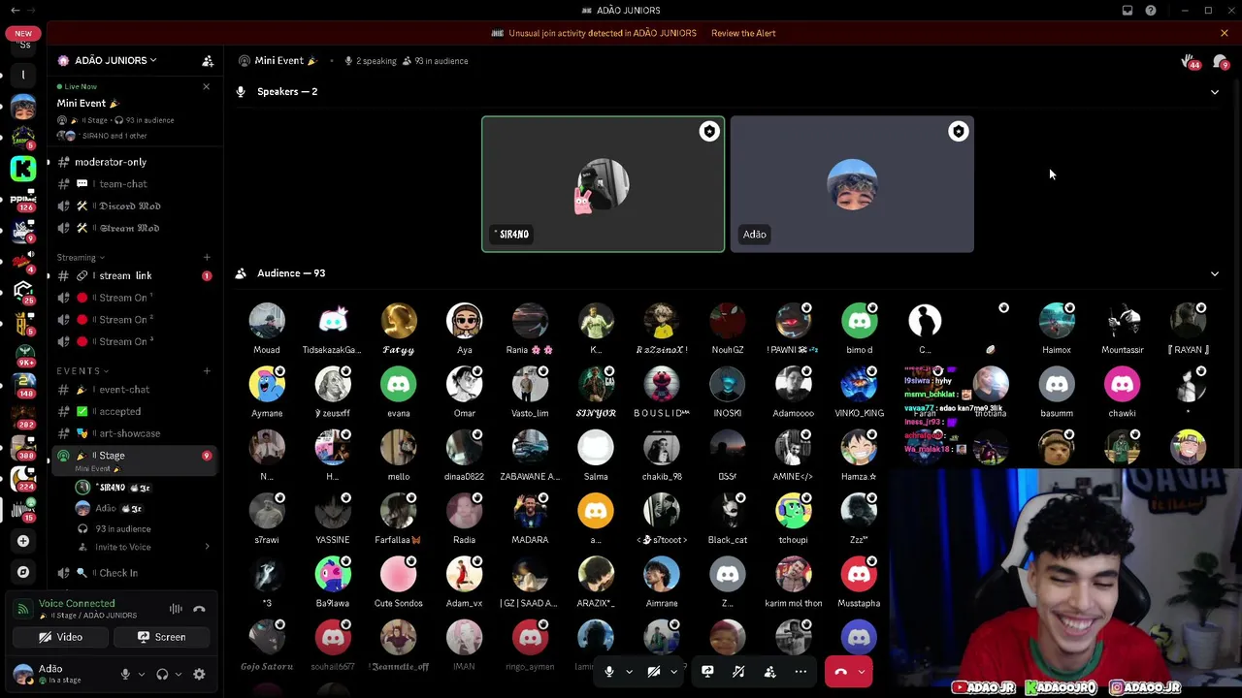
Task: Open the chat icon in the stage header
Action: (1221, 61)
